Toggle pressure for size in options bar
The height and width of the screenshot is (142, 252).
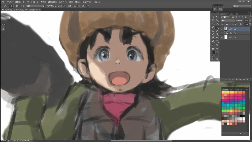(x=88, y=6)
